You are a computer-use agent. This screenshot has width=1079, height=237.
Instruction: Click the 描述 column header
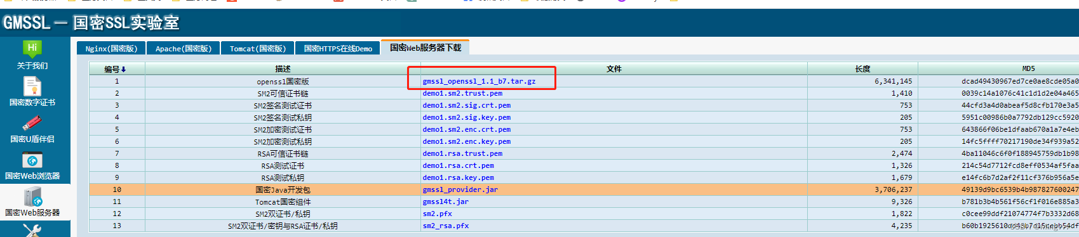(283, 69)
